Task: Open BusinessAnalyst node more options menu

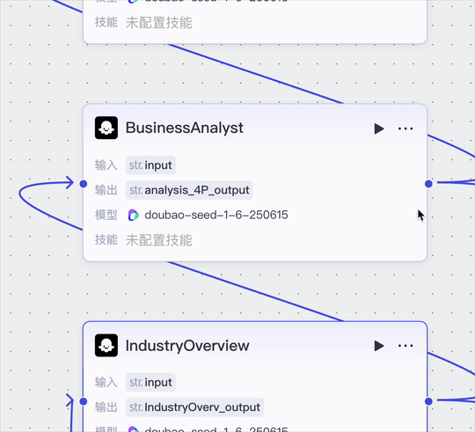Action: 406,128
